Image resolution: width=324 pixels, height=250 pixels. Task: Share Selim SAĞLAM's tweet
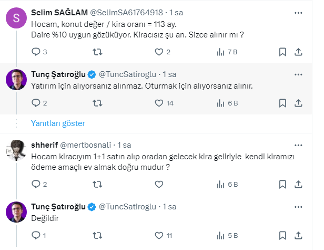tap(298, 52)
